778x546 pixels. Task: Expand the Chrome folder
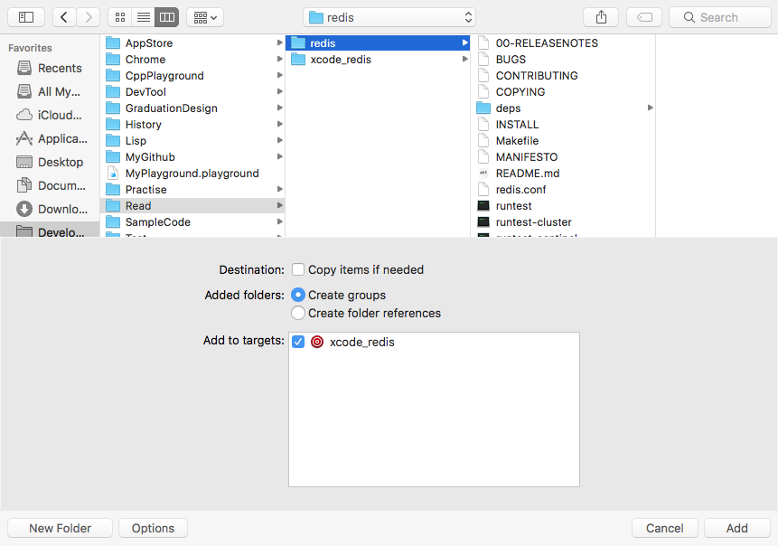point(280,59)
